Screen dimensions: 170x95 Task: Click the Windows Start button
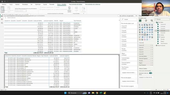point(65,93)
